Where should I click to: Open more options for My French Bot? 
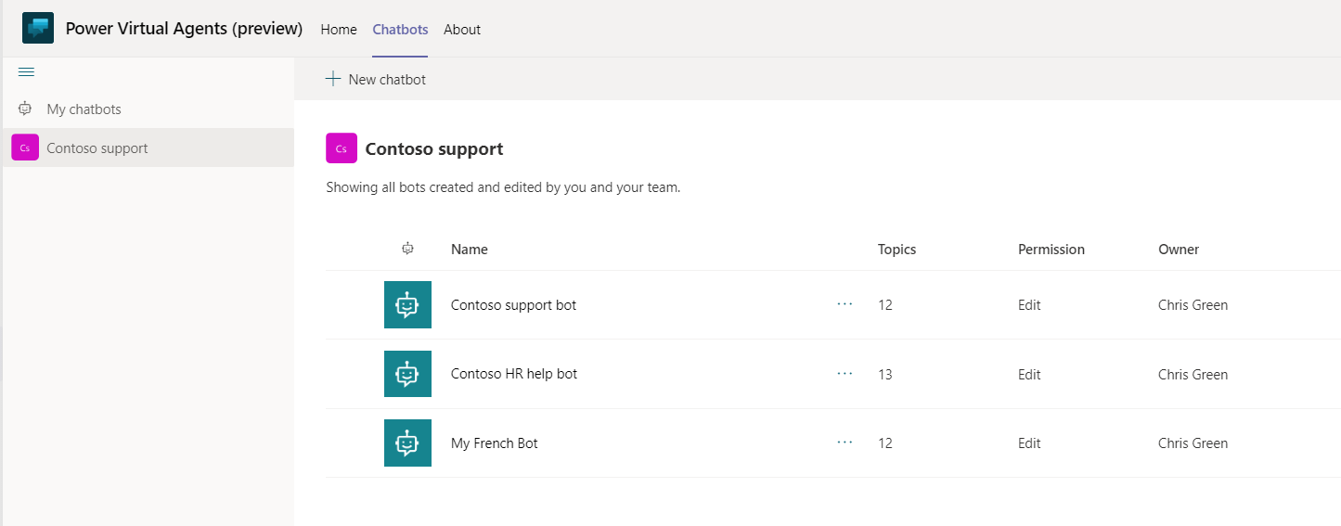(845, 443)
